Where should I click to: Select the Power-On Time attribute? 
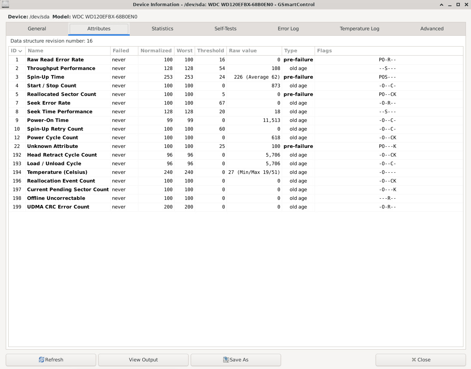[236, 120]
